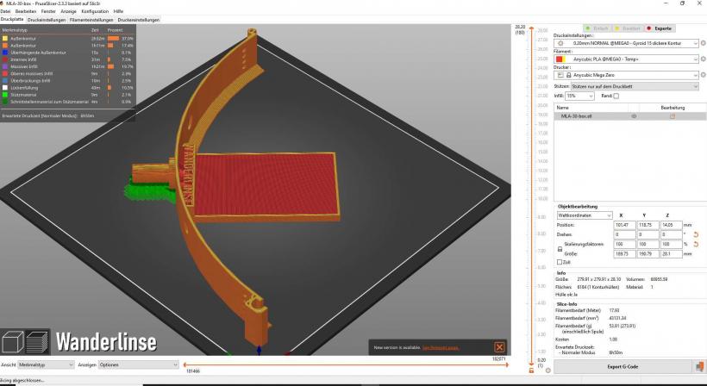Click the left handle of the horizontal move slider

(x=185, y=364)
